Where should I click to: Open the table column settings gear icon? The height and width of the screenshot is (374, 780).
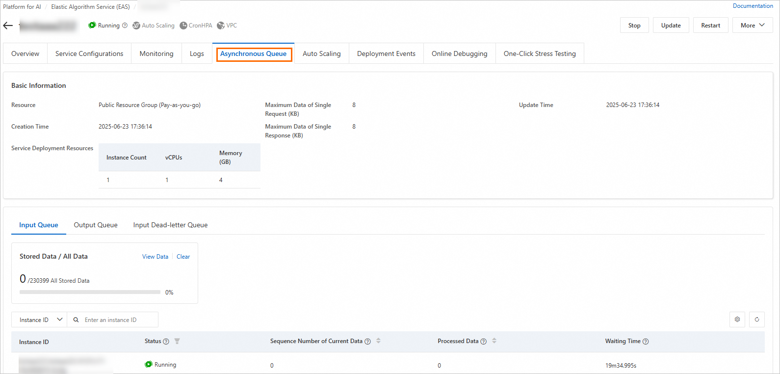tap(737, 320)
